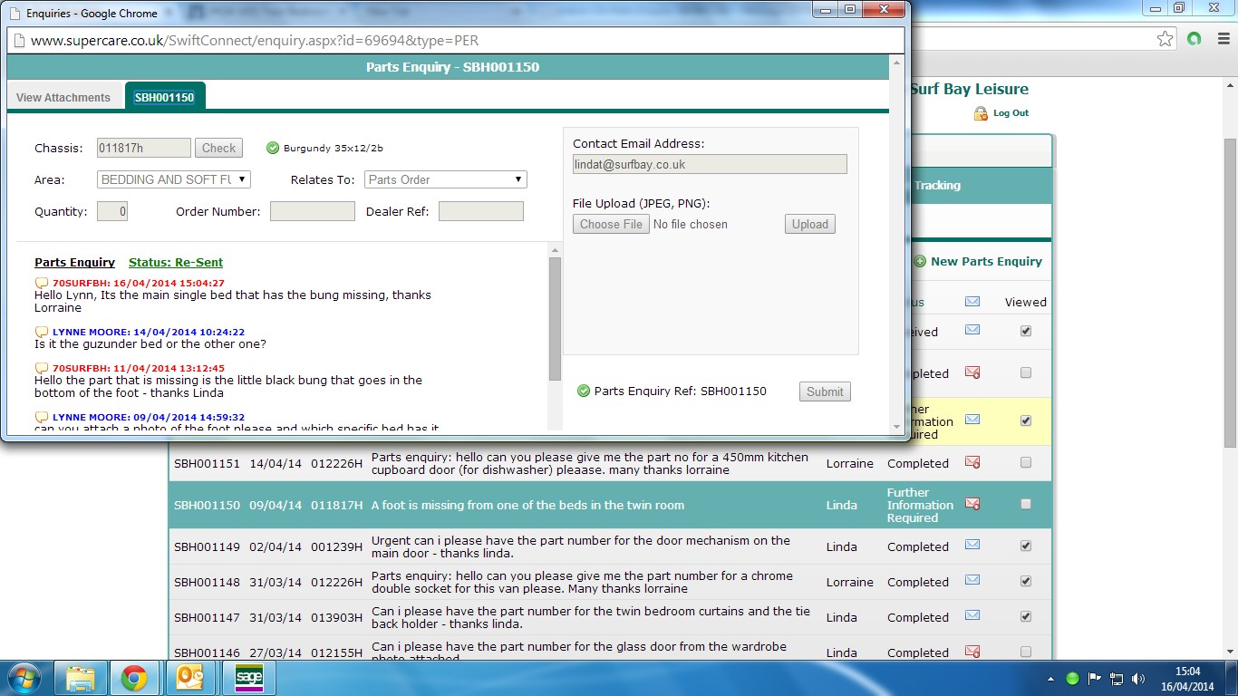Tick the Viewed checkbox for SBH001151
Screen dimensions: 1238x696
point(1026,462)
